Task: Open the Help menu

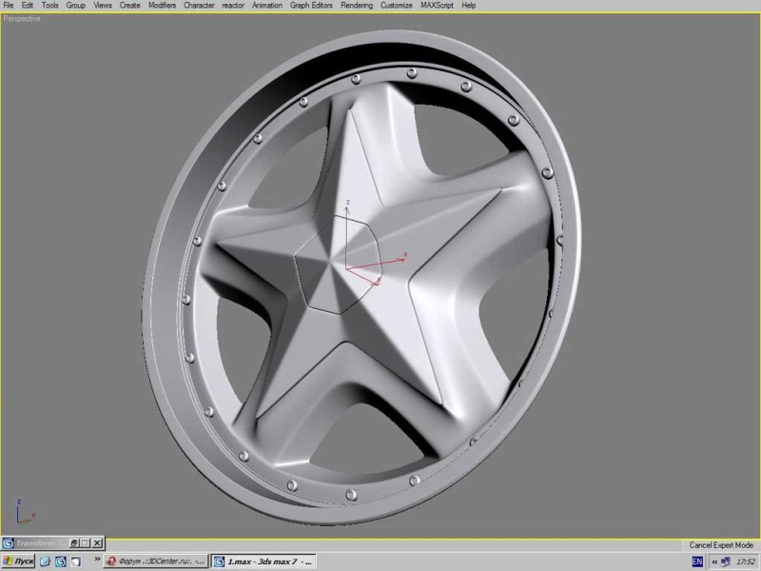Action: click(x=468, y=6)
